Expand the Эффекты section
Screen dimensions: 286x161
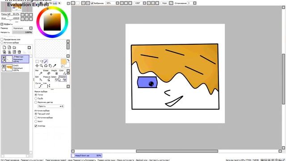[2, 24]
